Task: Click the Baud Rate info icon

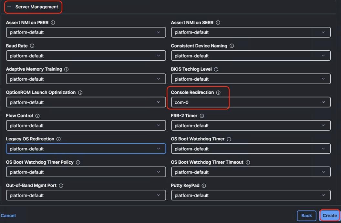Action: (x=31, y=46)
